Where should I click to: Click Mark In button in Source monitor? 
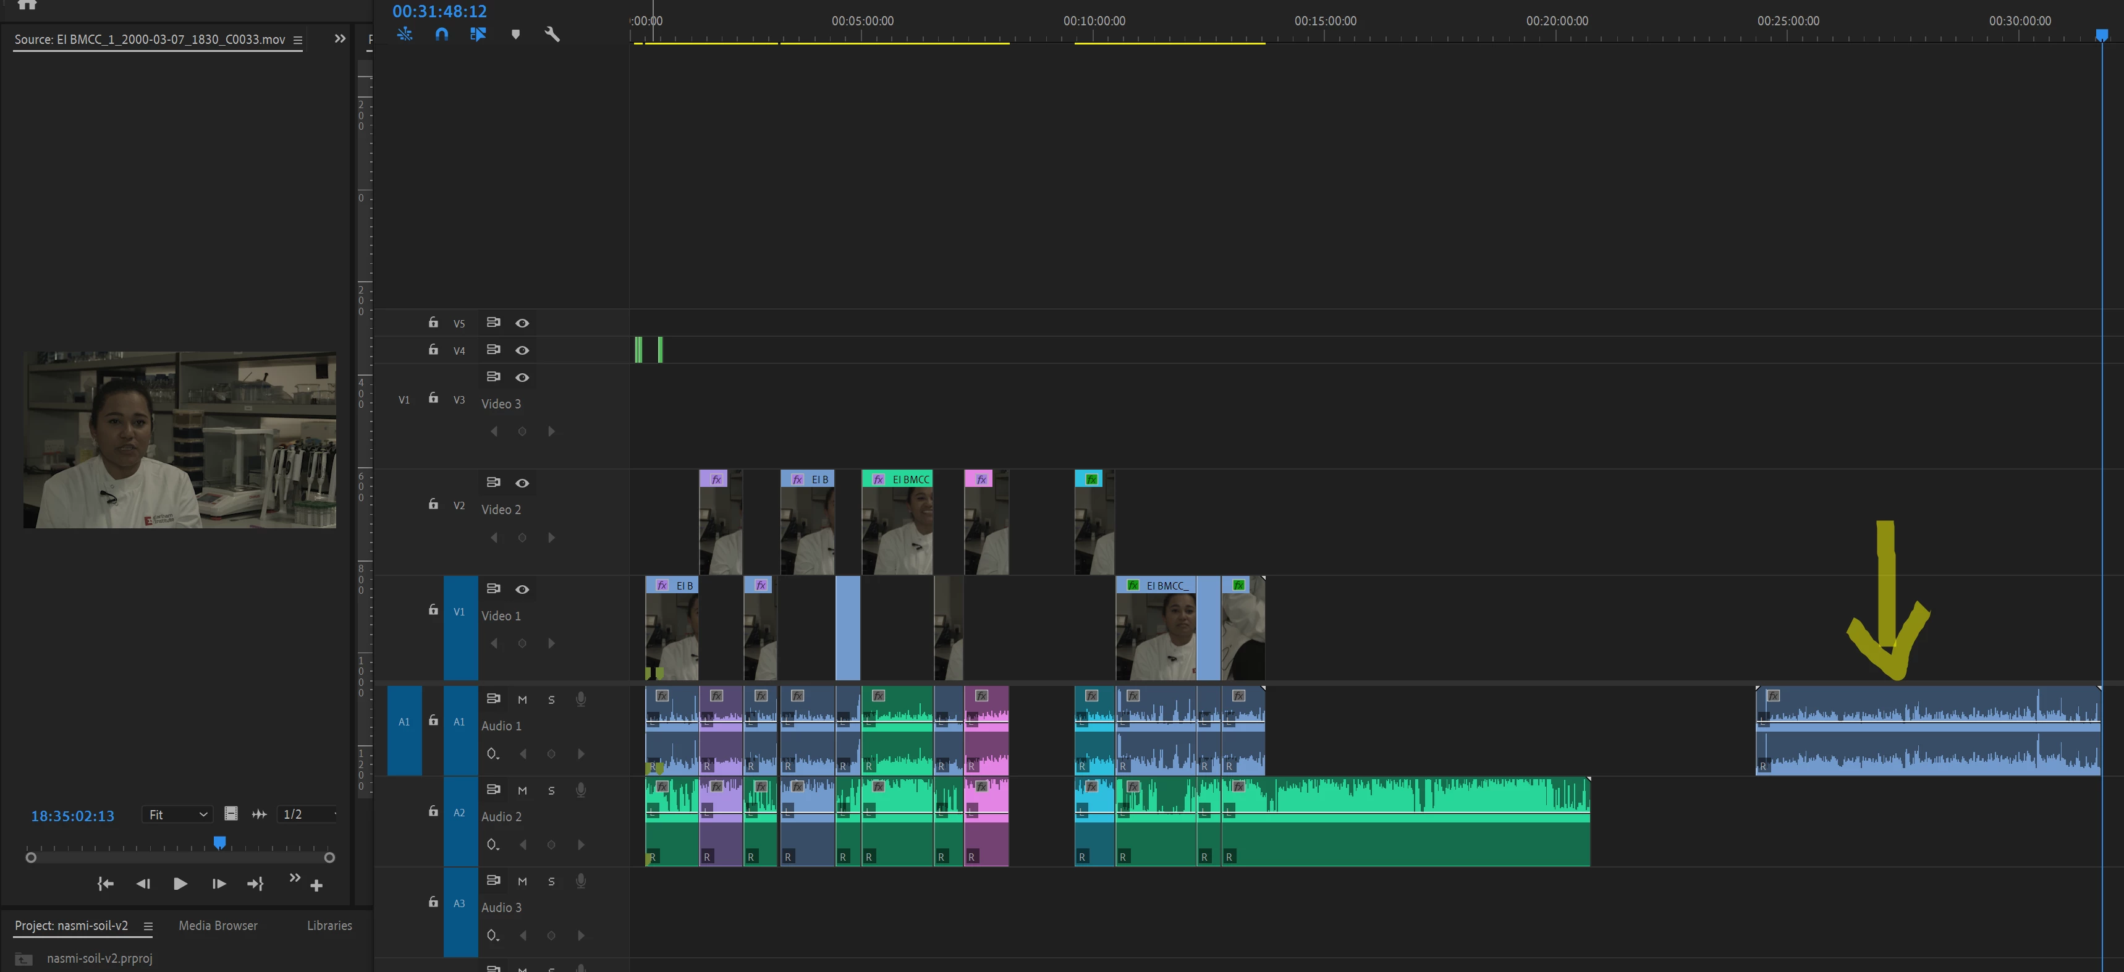106,884
